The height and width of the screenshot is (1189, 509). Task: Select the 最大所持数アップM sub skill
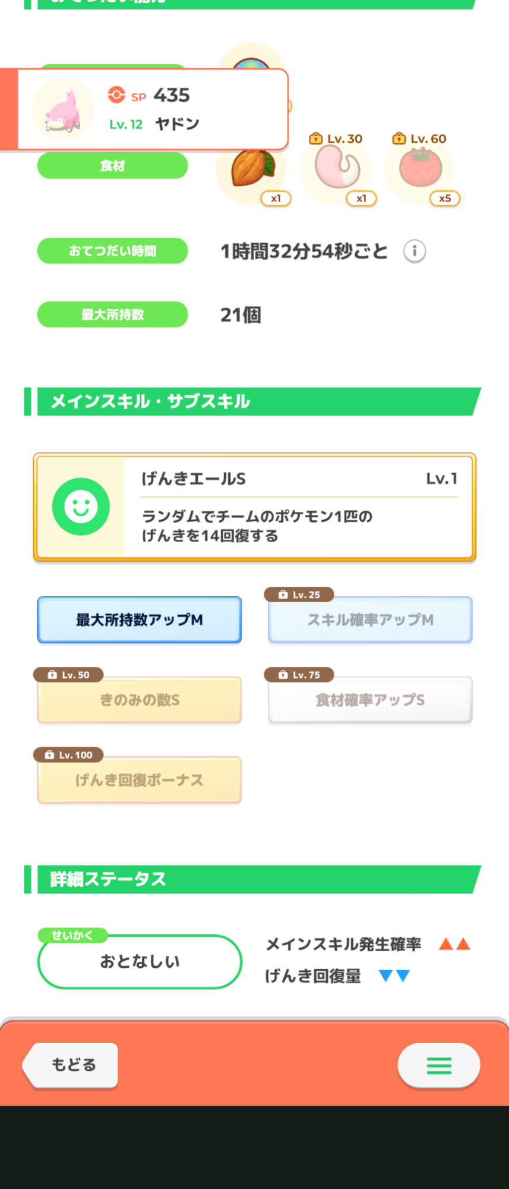point(140,620)
